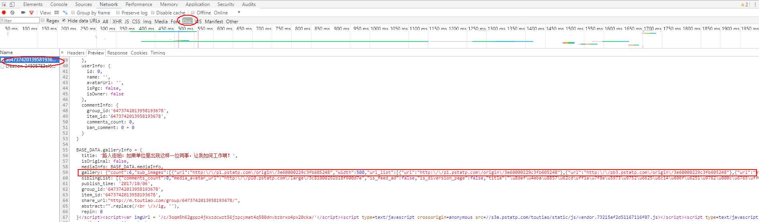Tick the Disable cache checkbox
The width and height of the screenshot is (759, 222).
[x=153, y=12]
